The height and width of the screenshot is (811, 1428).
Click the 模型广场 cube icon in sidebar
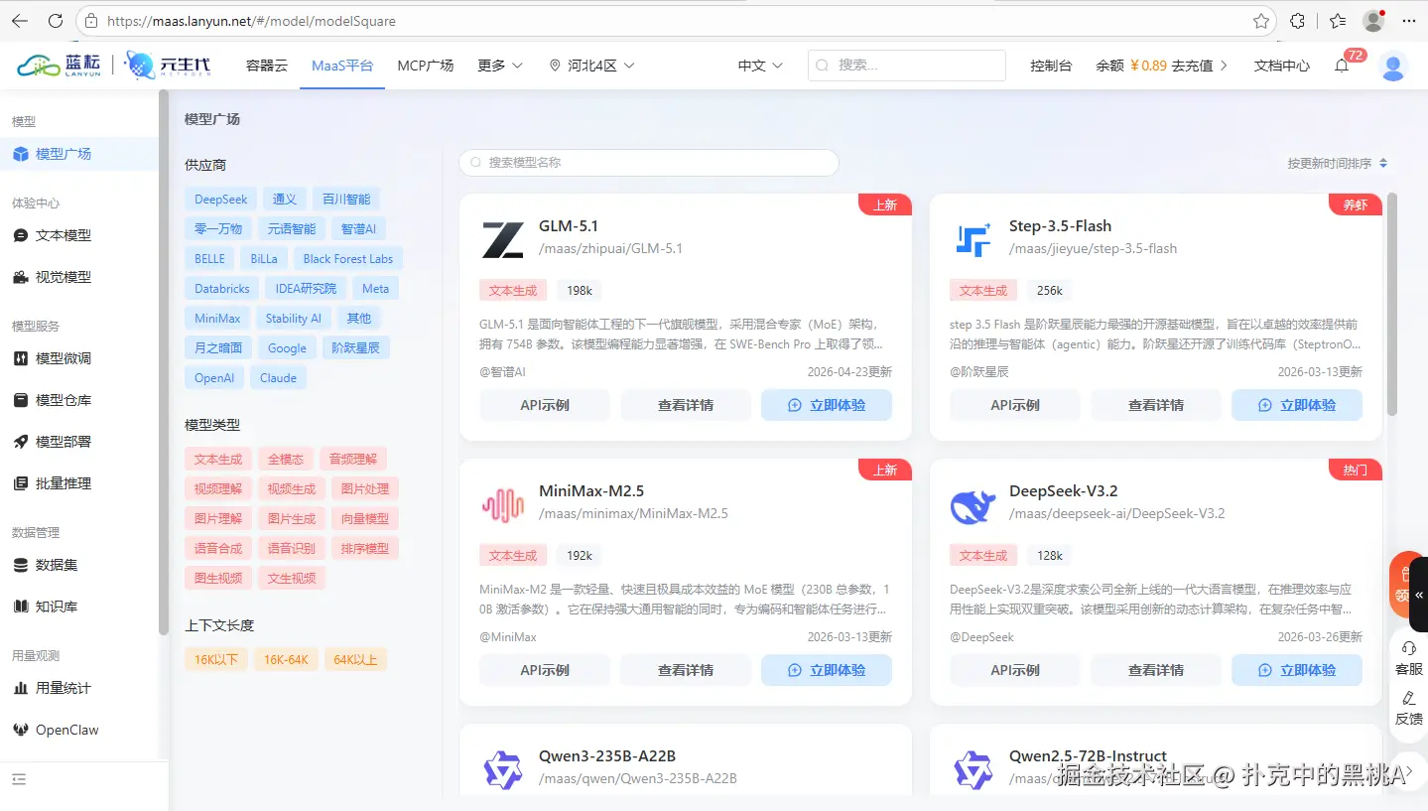click(x=20, y=154)
